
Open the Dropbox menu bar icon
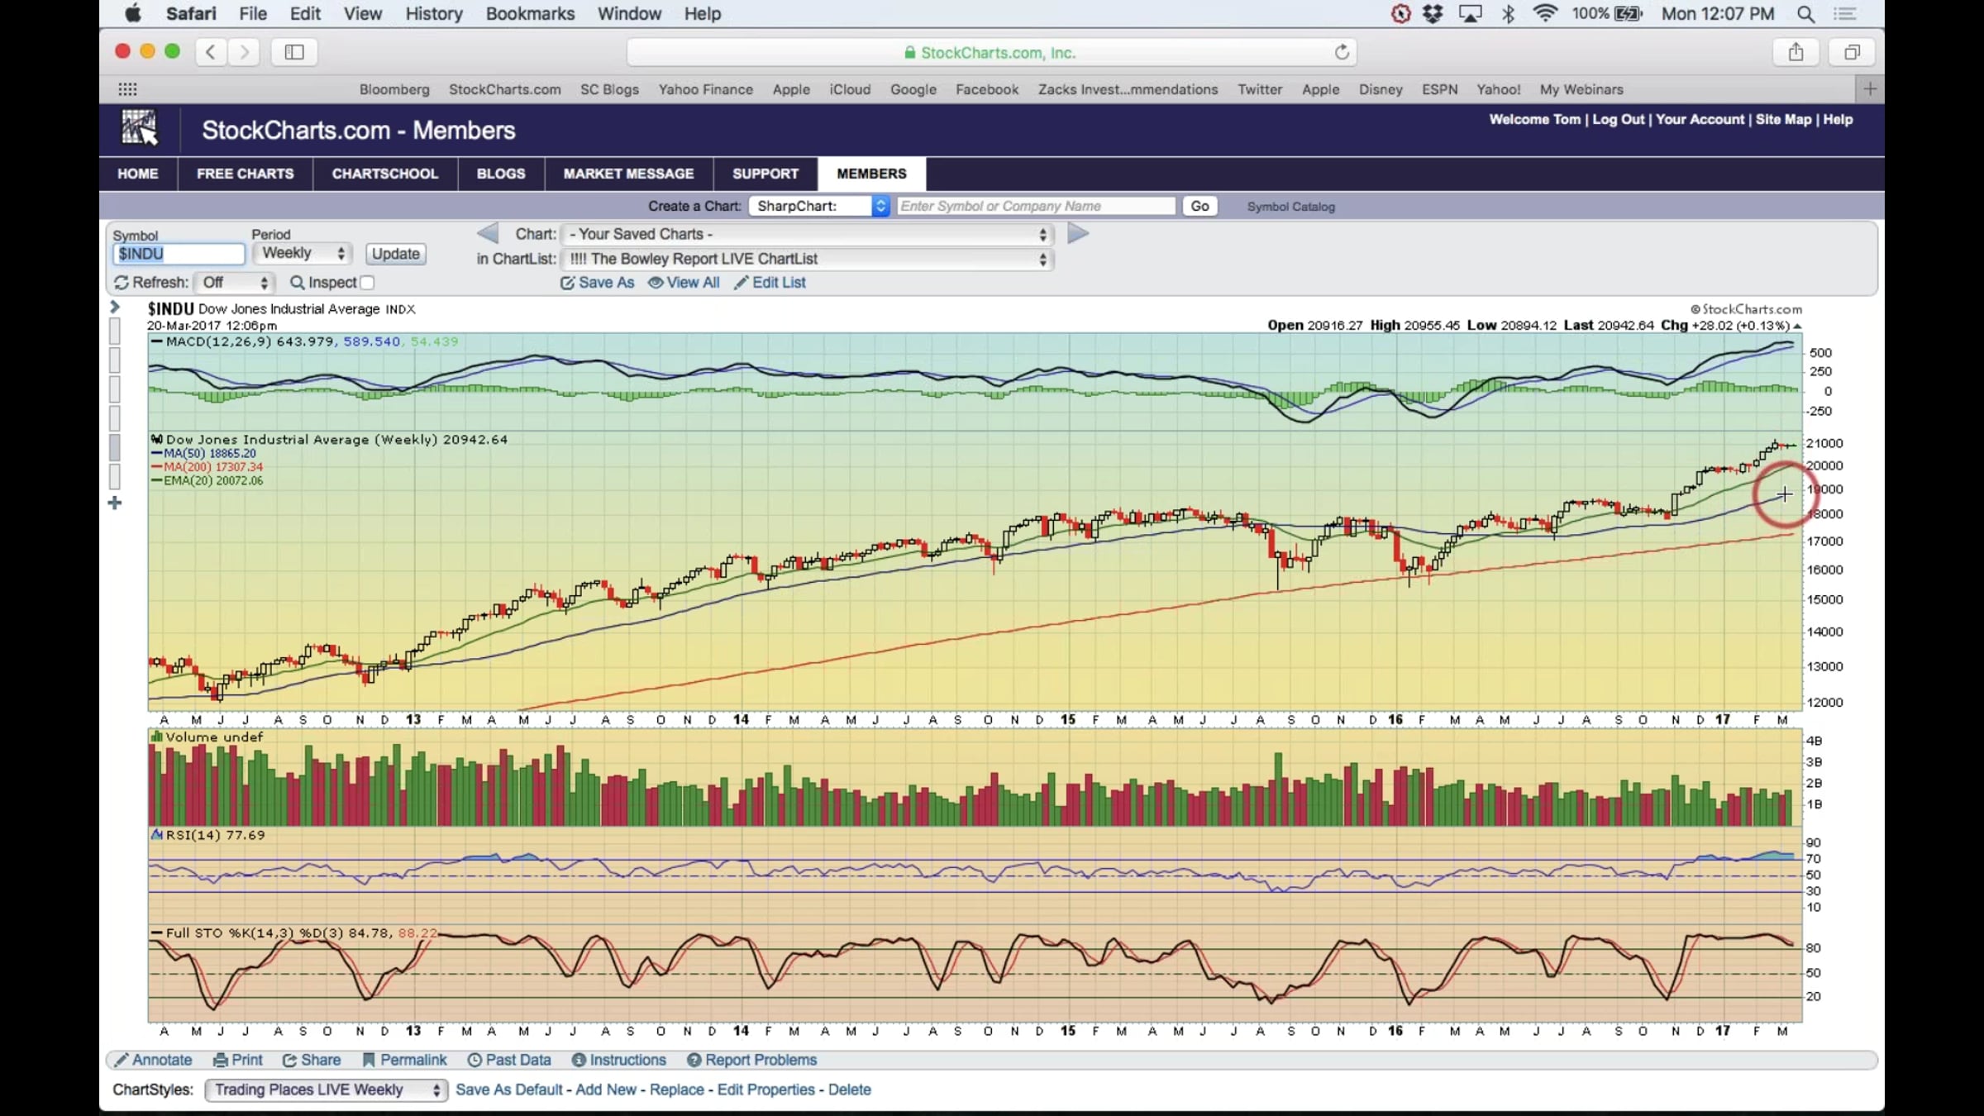(x=1433, y=13)
